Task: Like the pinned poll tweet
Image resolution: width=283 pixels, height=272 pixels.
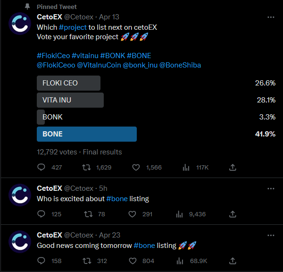Action: click(136, 167)
